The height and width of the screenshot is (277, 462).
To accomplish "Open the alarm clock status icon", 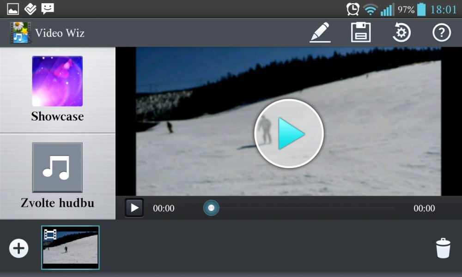I will pos(353,9).
